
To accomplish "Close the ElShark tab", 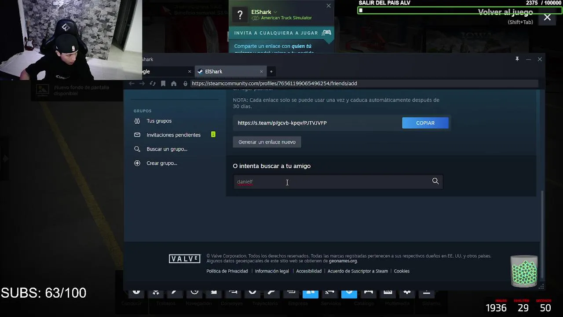I will click(x=261, y=71).
